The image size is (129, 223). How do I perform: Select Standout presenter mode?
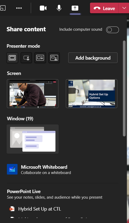pos(26,58)
